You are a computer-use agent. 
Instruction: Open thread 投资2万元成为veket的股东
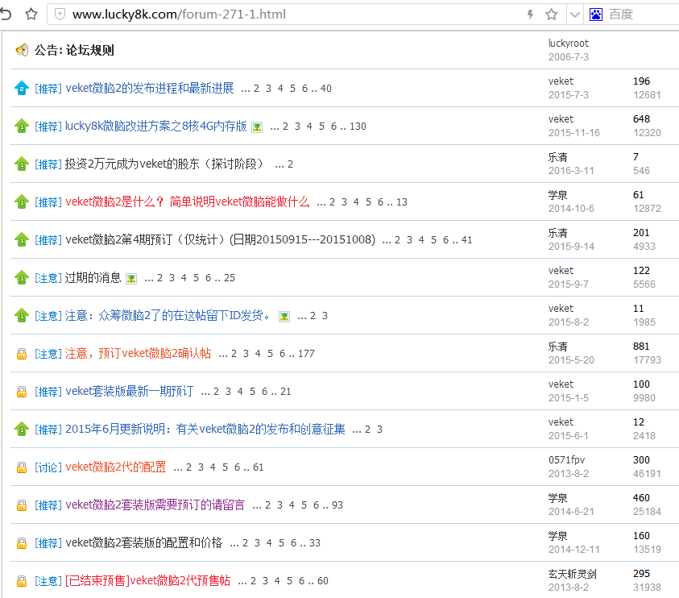(x=164, y=164)
